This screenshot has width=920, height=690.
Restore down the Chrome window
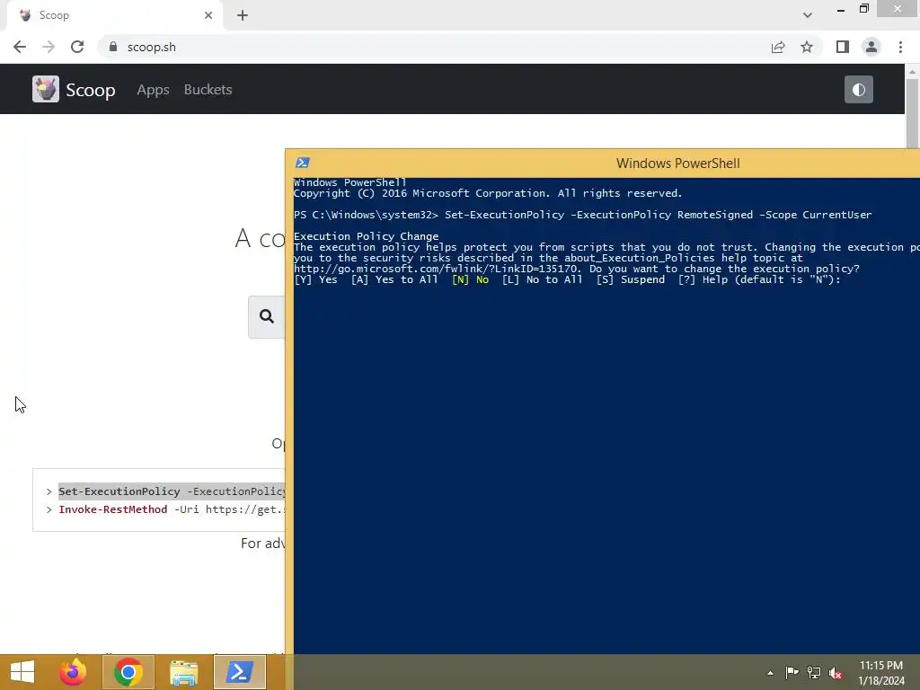863,9
